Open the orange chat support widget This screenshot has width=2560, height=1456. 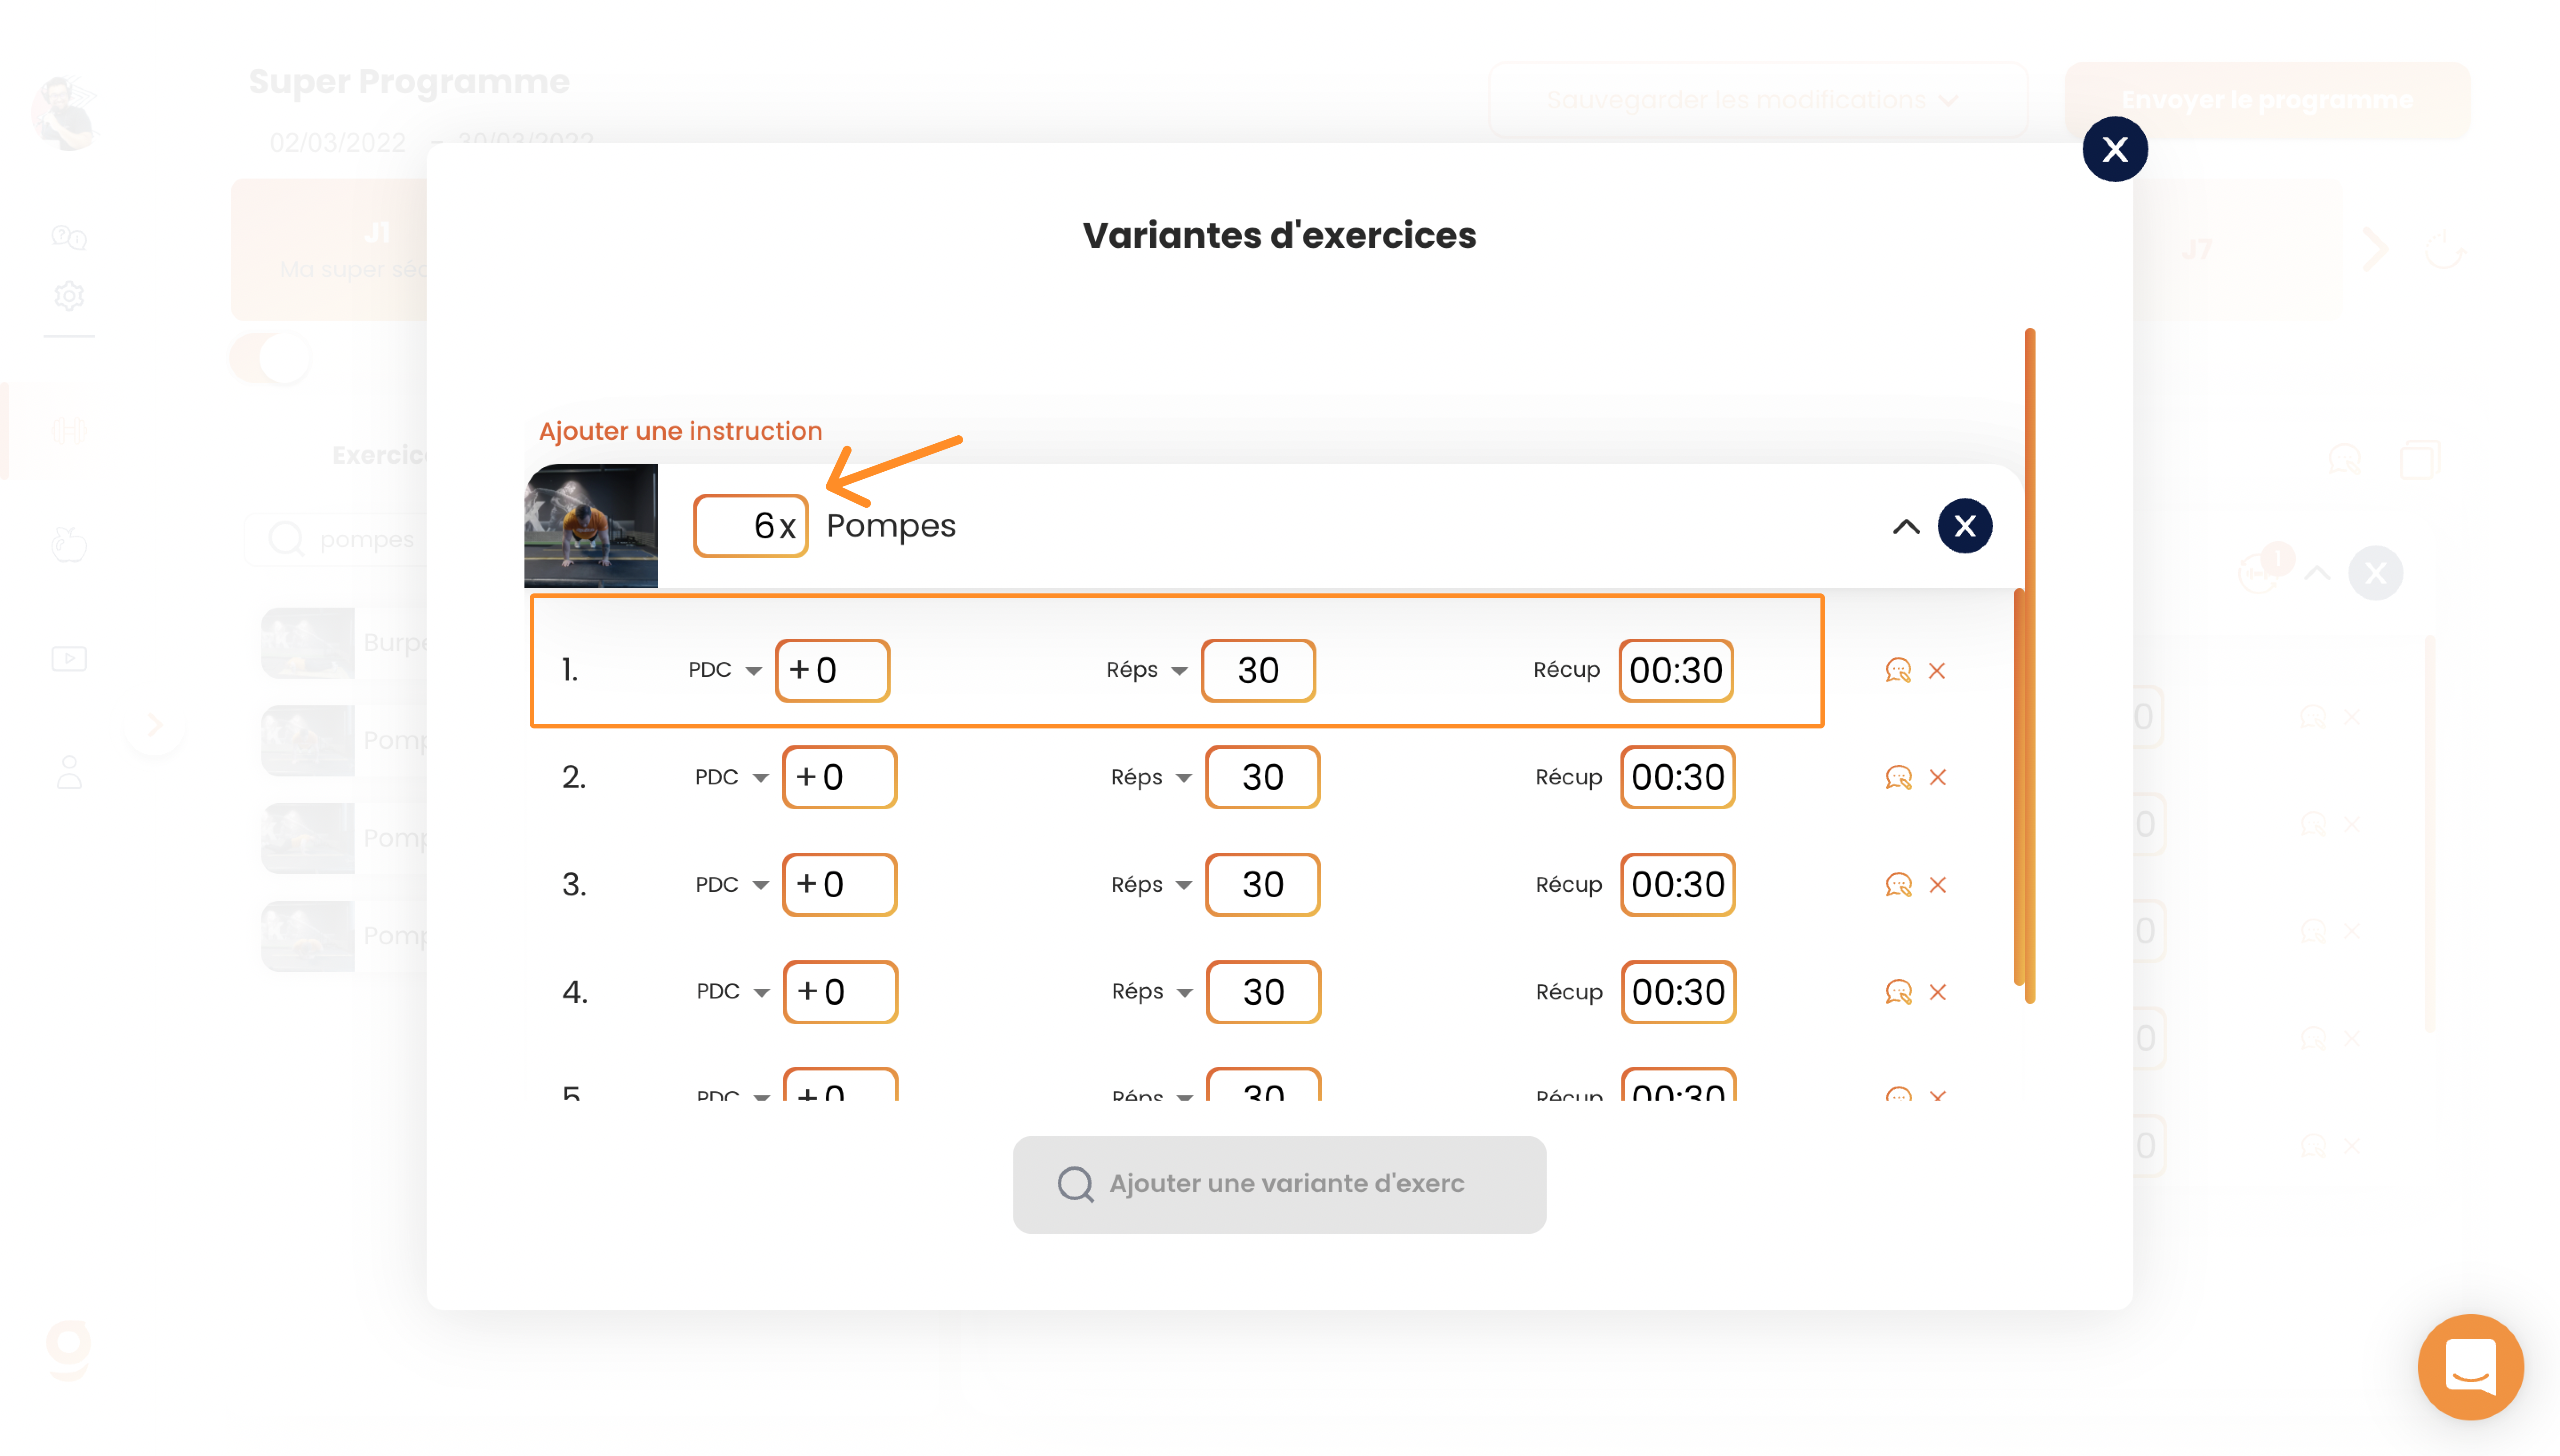[x=2470, y=1366]
